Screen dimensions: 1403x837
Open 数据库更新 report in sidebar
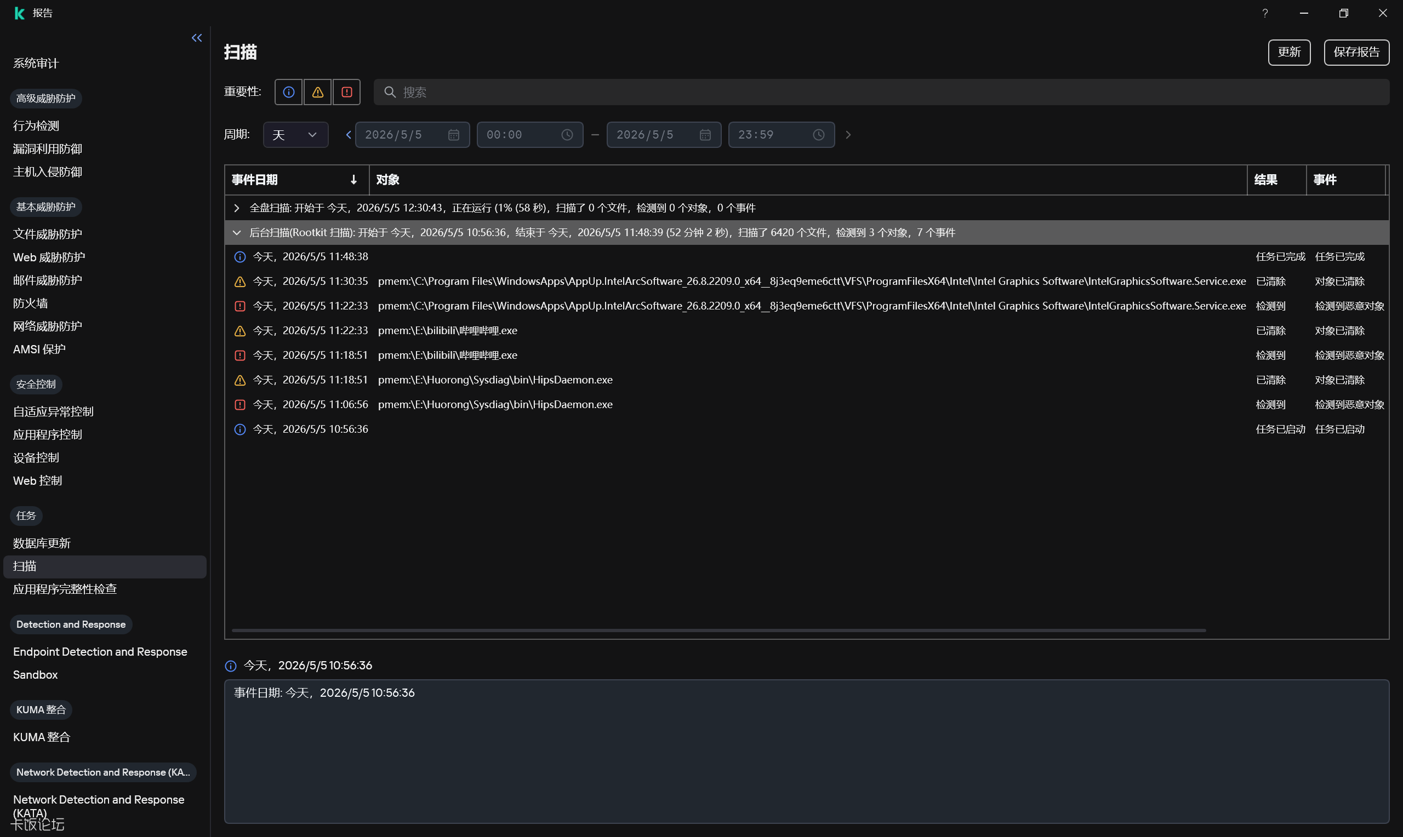click(x=42, y=543)
